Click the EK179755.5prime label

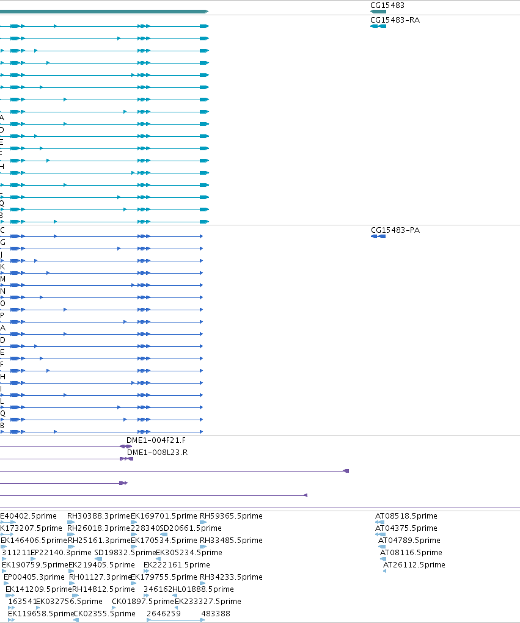click(x=164, y=577)
